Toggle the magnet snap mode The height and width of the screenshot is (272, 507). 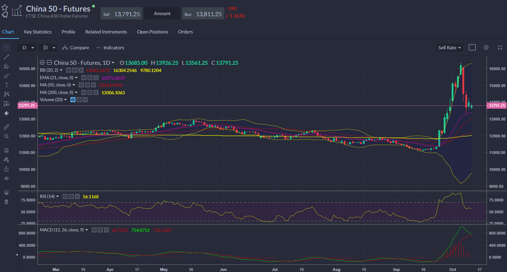(x=6, y=150)
